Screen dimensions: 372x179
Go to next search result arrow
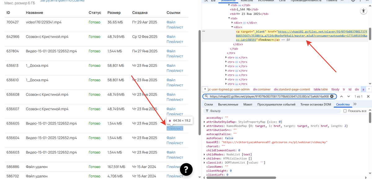pyautogui.click(x=348, y=96)
